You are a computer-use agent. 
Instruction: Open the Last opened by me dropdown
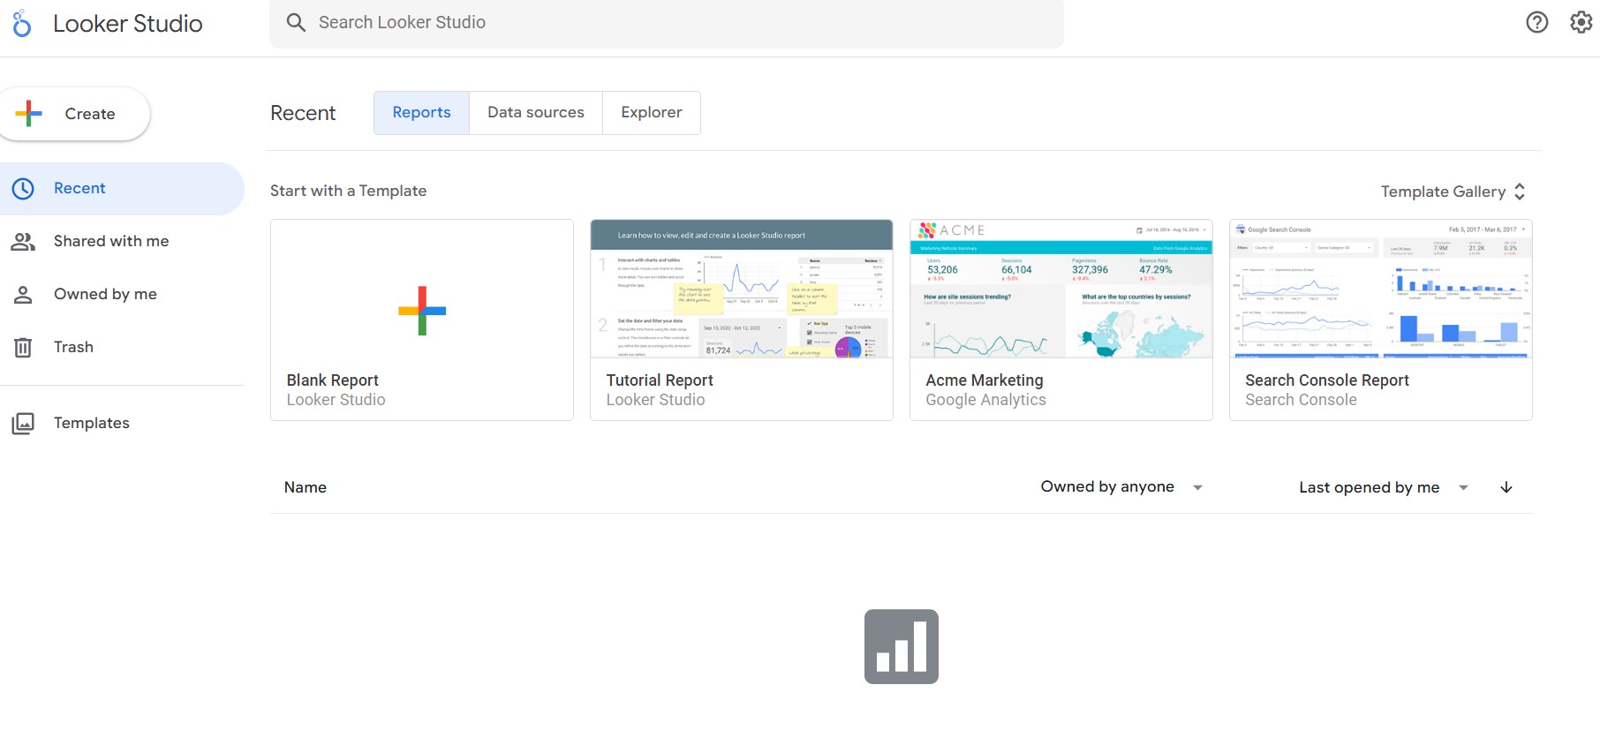point(1384,487)
